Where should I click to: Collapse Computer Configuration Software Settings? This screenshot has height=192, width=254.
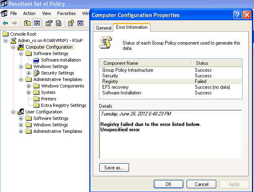(x=21, y=53)
